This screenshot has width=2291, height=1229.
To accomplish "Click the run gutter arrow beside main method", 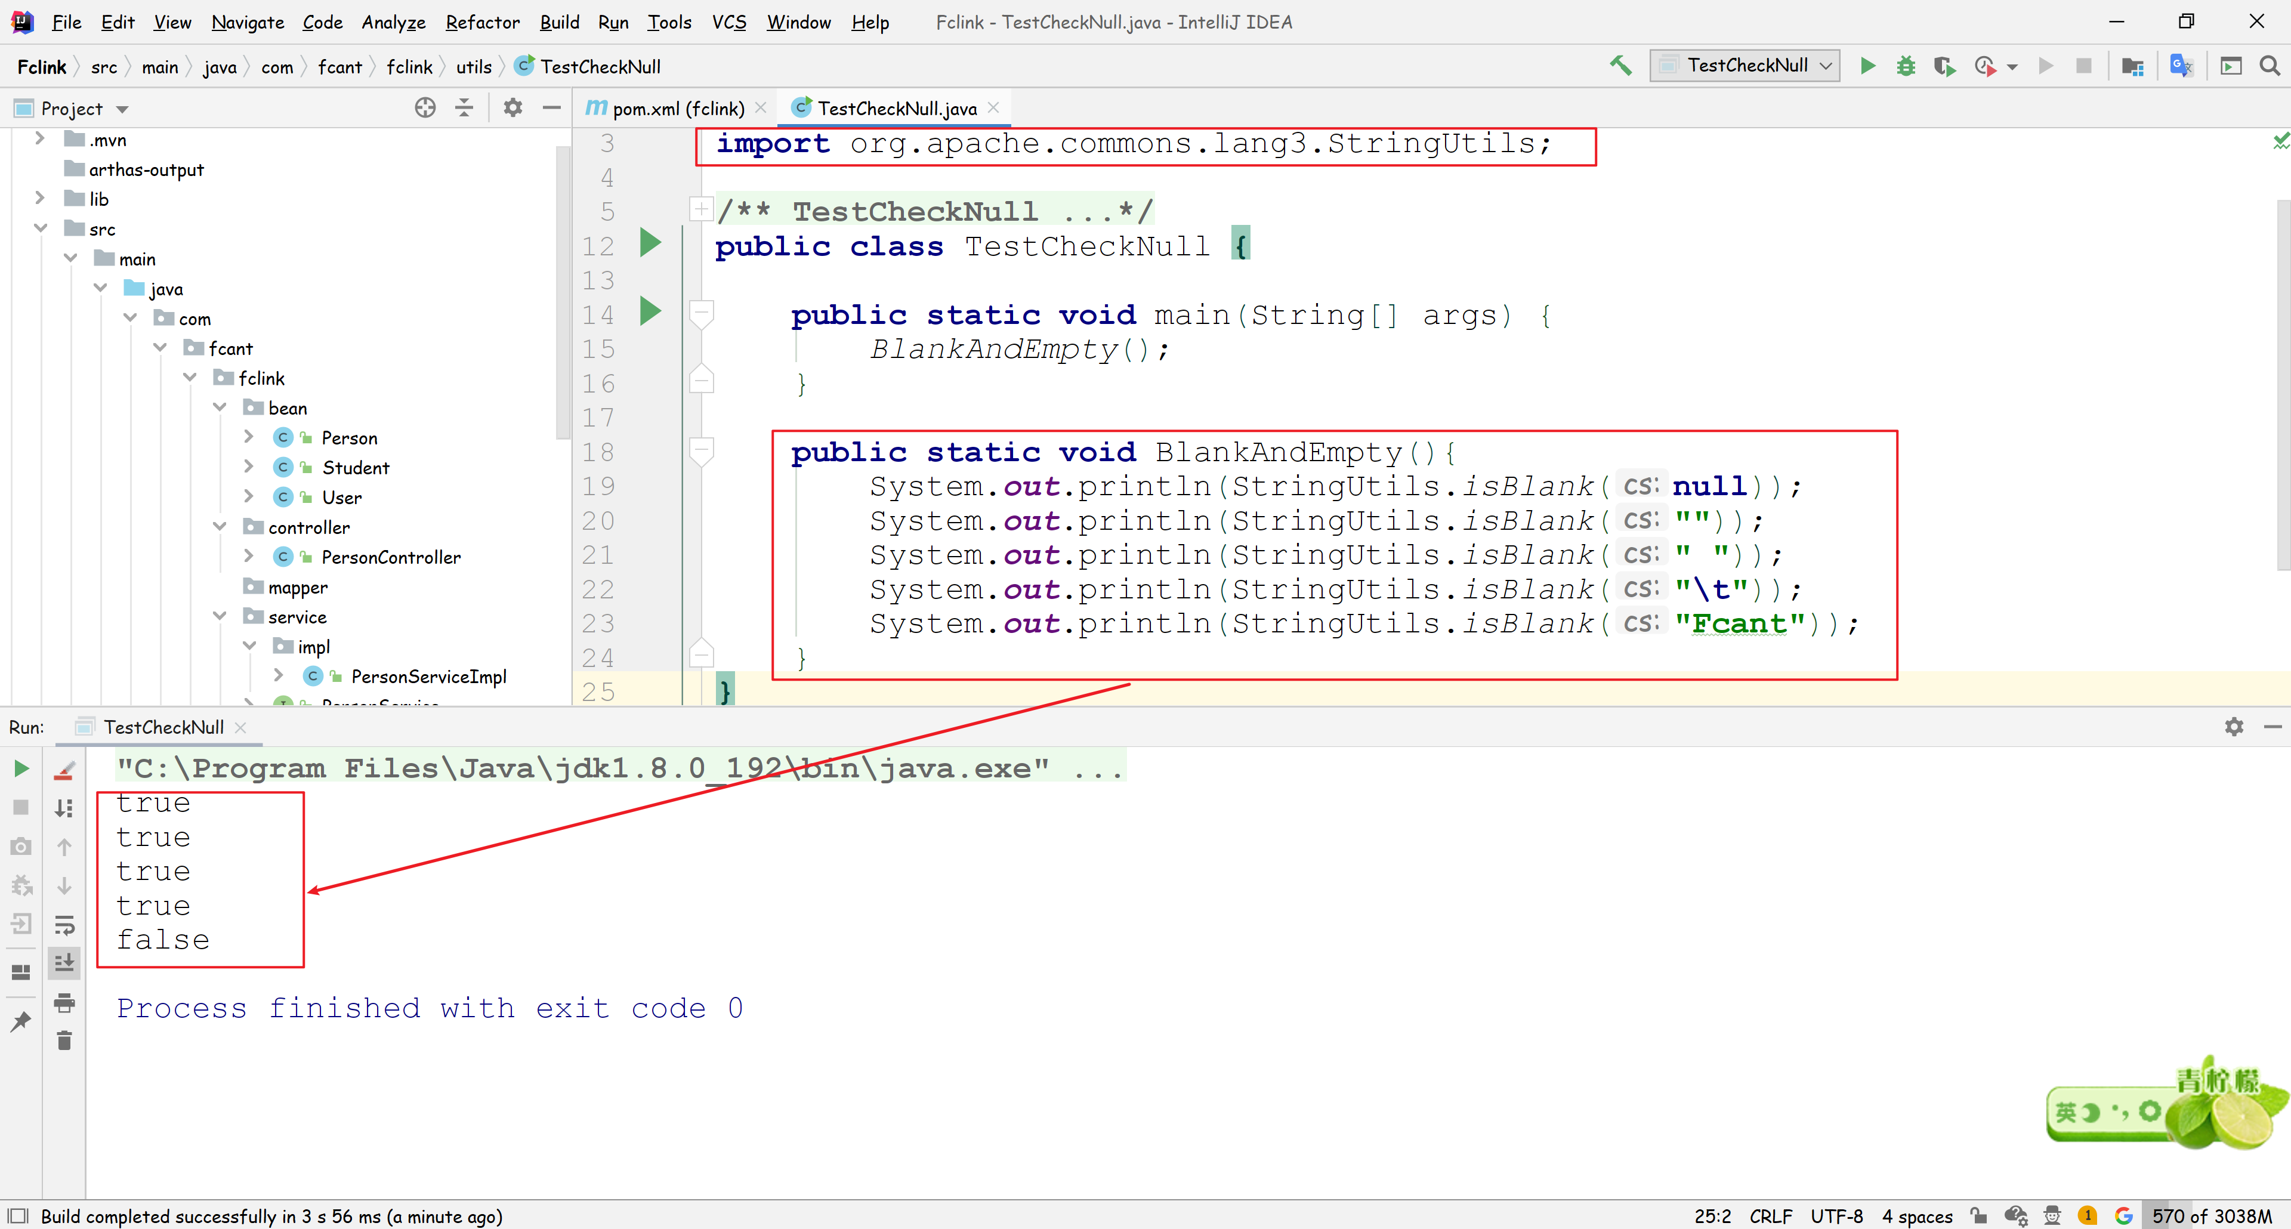I will click(x=650, y=312).
